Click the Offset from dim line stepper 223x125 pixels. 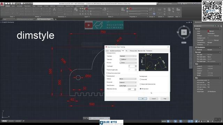[135, 89]
